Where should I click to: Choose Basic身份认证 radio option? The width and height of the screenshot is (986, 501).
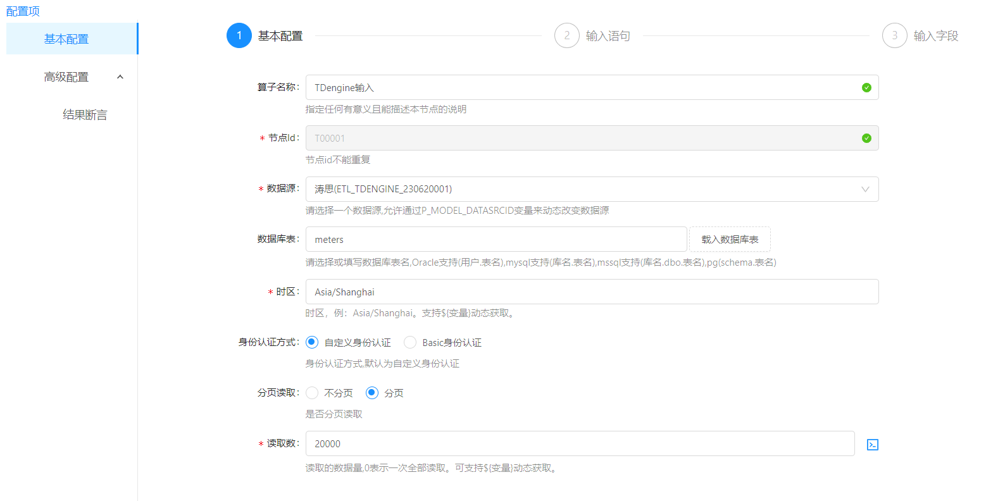pyautogui.click(x=410, y=342)
